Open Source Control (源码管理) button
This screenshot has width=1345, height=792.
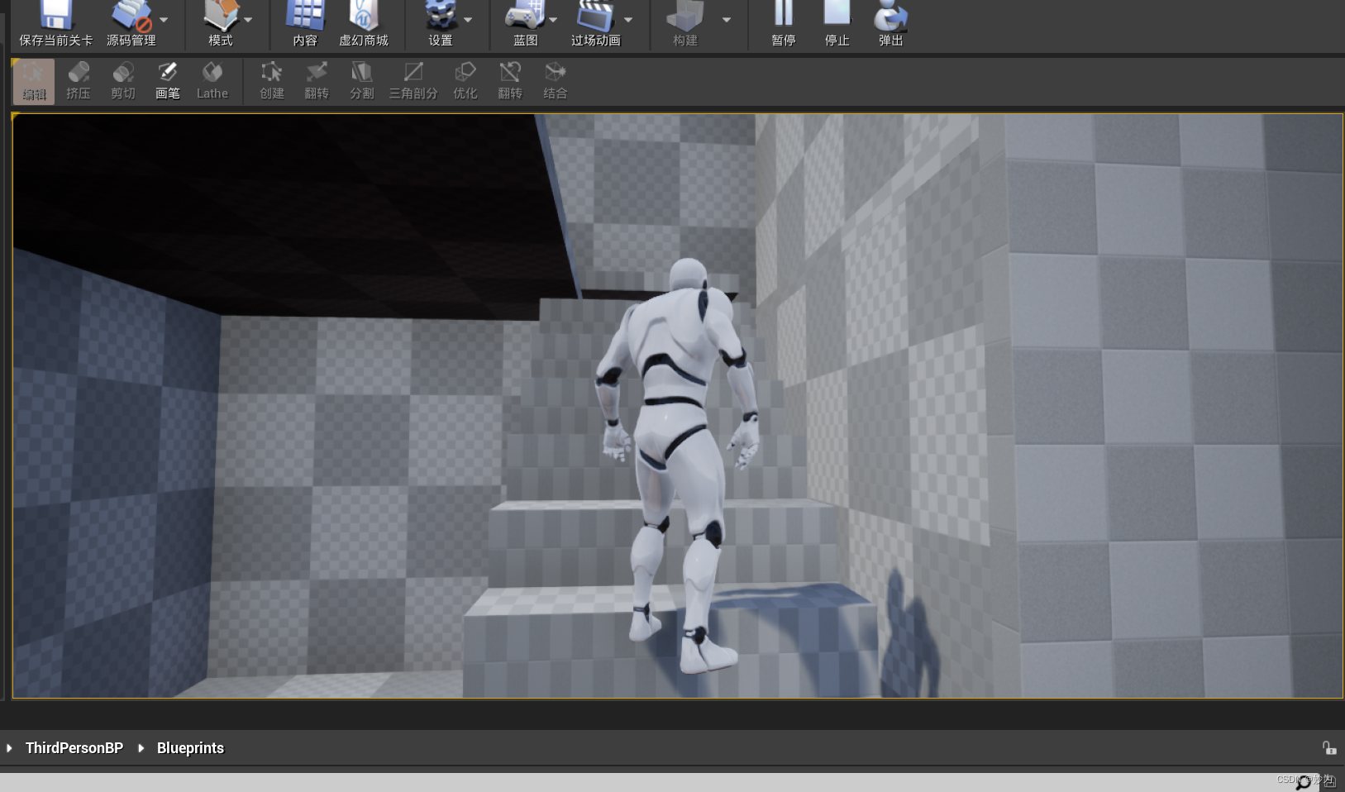click(131, 23)
